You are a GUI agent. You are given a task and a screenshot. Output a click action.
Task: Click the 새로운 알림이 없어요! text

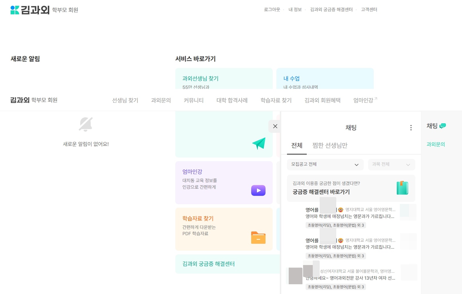point(86,144)
